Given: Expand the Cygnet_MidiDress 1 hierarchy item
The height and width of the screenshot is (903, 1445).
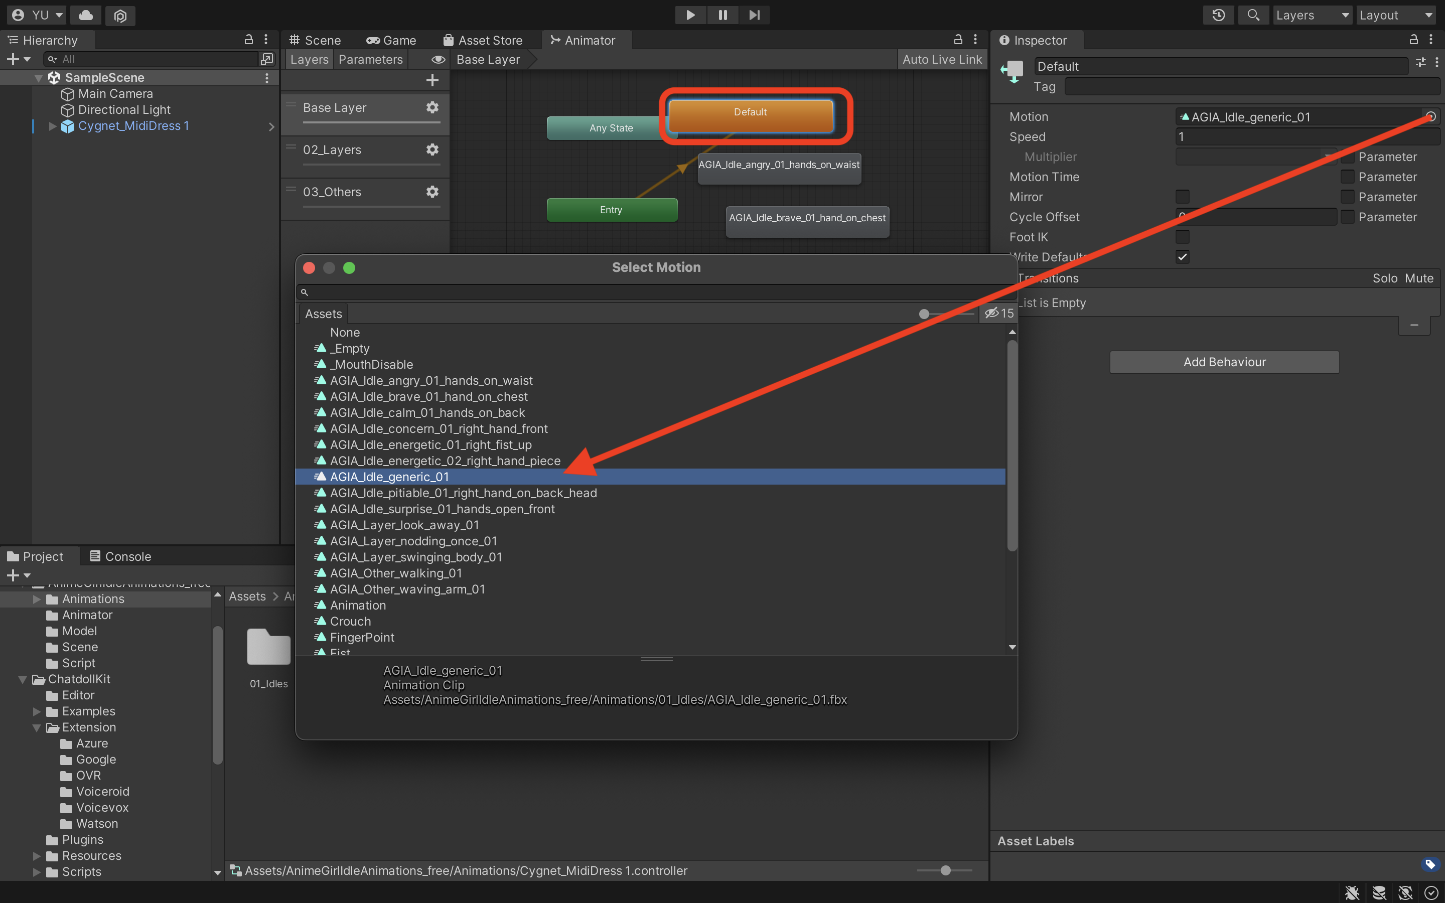Looking at the screenshot, I should [x=52, y=126].
